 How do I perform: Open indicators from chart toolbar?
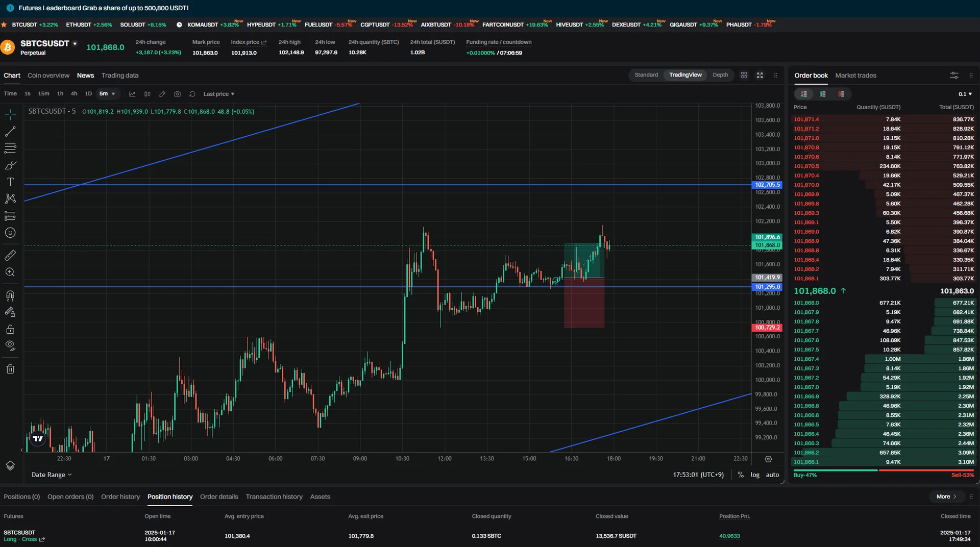coord(132,94)
